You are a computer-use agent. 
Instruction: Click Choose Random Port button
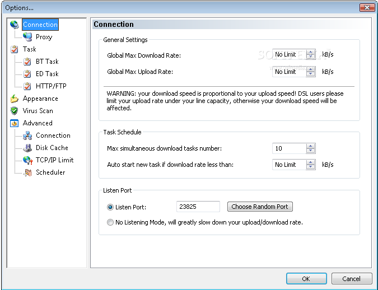pos(260,207)
